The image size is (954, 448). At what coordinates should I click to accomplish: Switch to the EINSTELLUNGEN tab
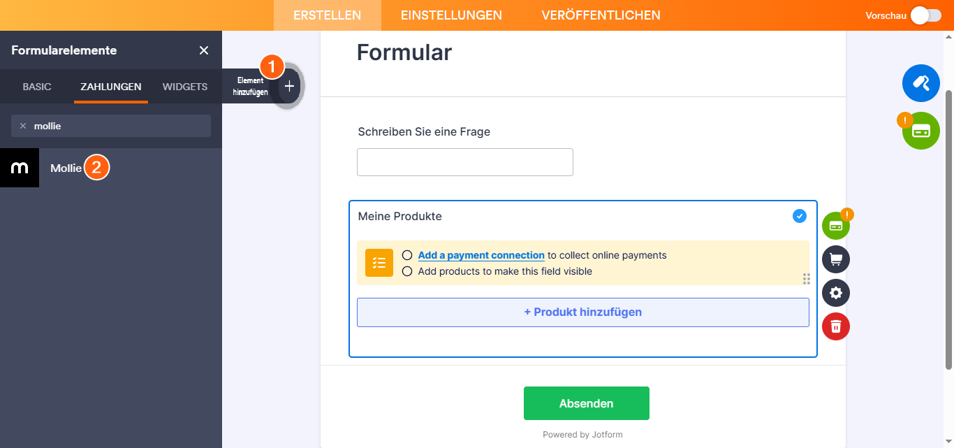450,15
